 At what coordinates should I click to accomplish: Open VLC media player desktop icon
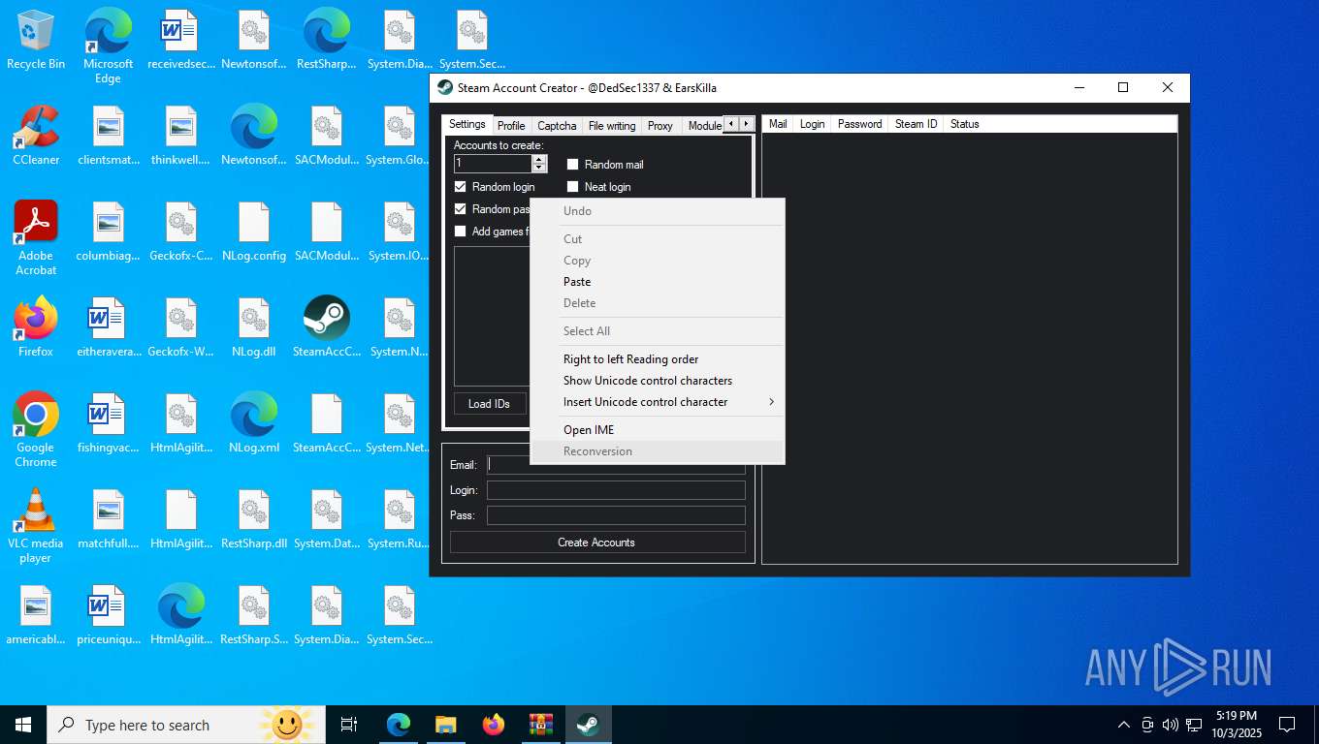click(36, 525)
